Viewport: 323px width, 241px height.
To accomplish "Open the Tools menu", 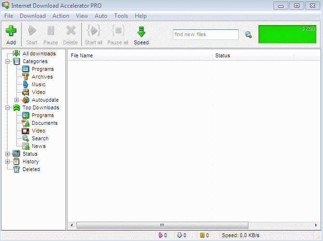I will pos(121,16).
